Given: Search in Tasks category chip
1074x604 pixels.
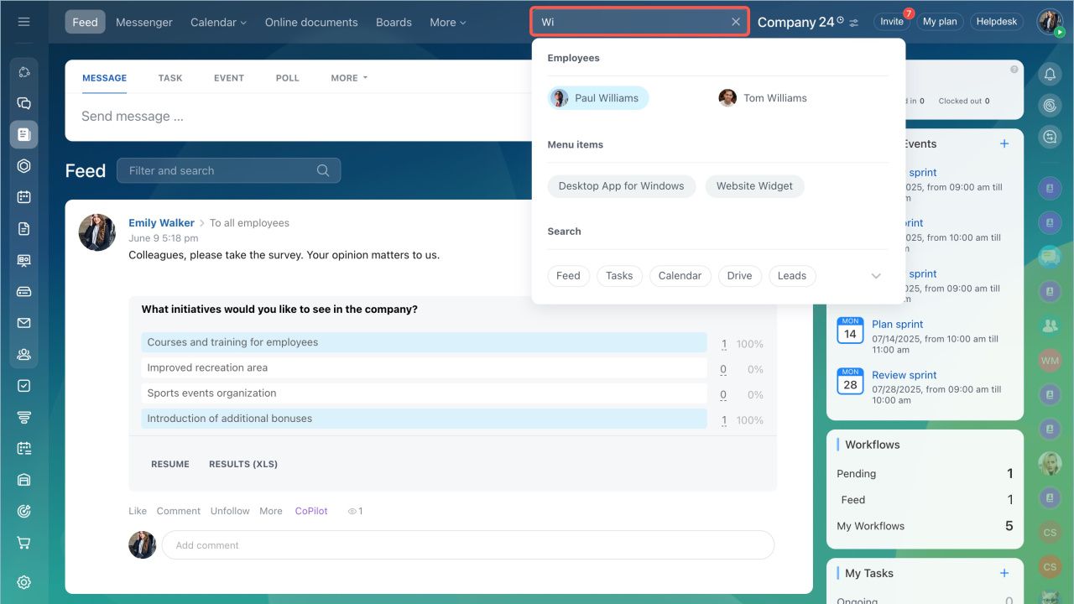Looking at the screenshot, I should tap(619, 276).
